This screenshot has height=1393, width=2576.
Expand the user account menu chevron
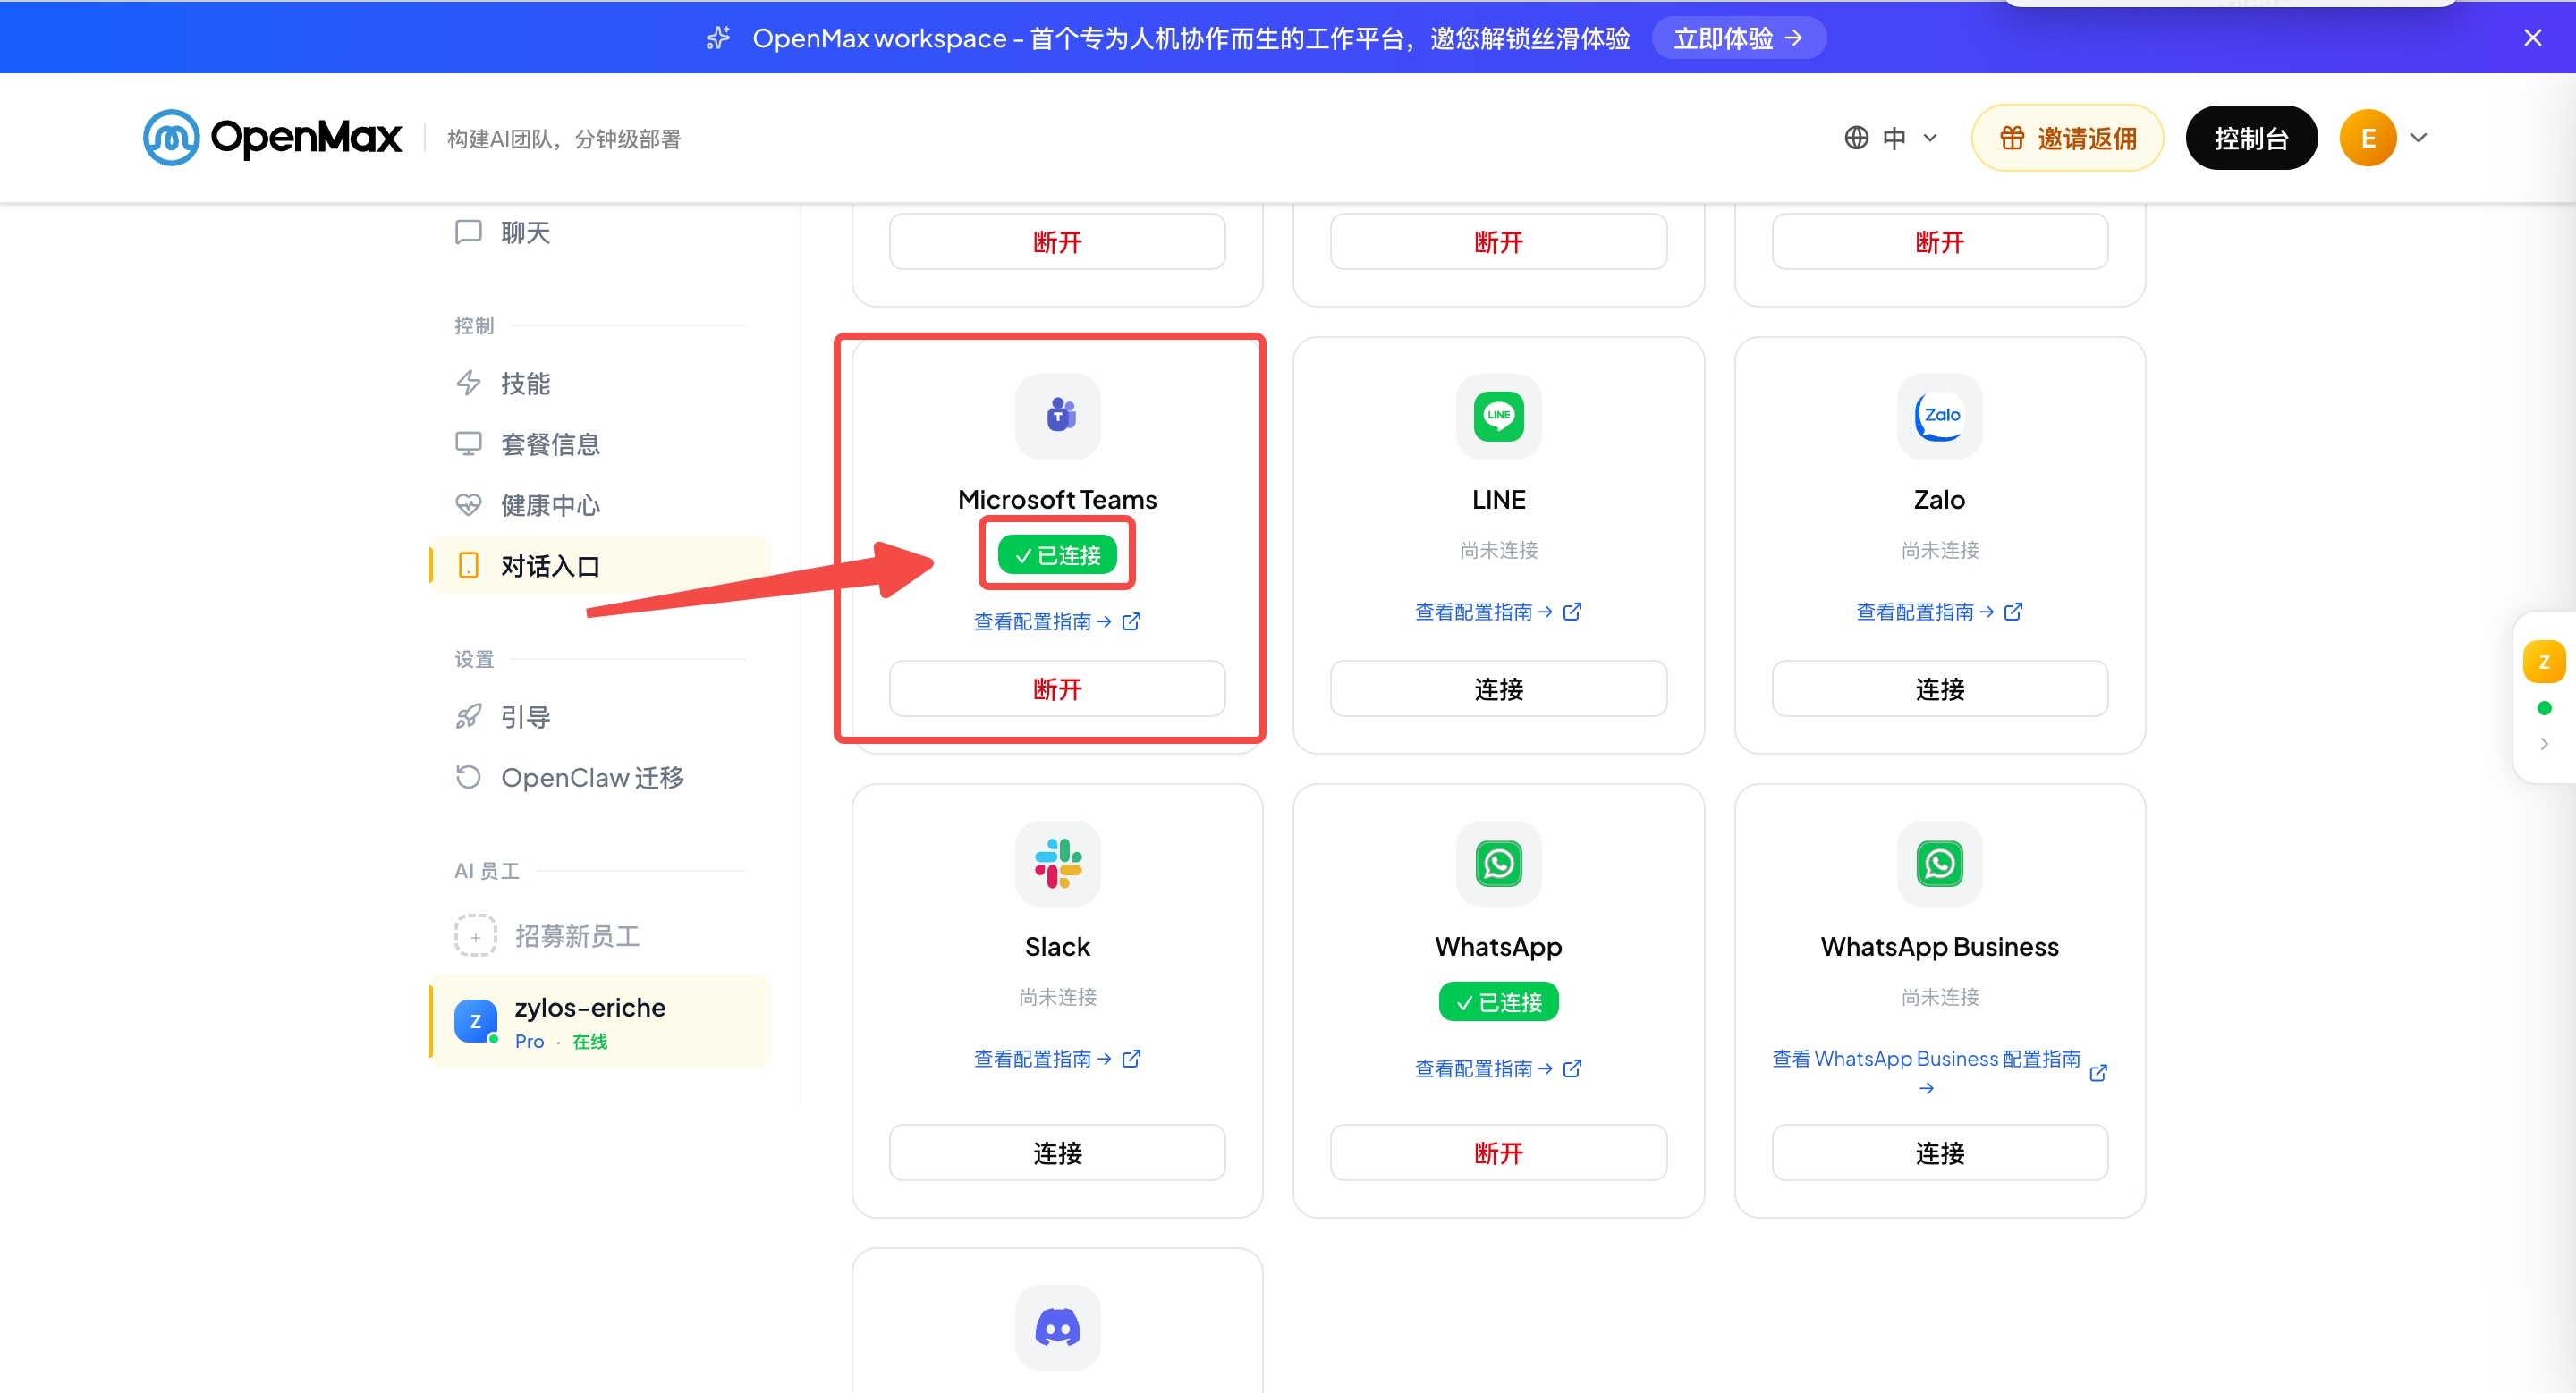click(2418, 138)
